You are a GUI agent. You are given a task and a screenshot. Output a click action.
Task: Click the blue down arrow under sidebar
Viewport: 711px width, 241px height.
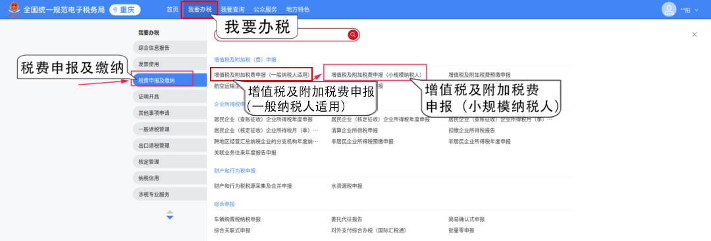pyautogui.click(x=170, y=218)
